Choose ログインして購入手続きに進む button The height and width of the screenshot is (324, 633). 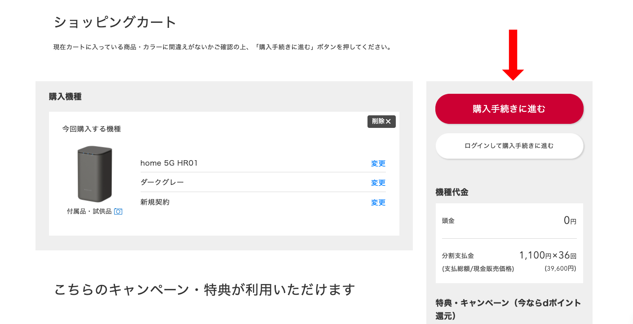(x=509, y=146)
